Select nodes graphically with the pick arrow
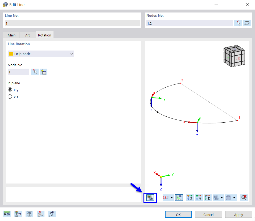Screen dimensions: 255x221 (x=238, y=23)
